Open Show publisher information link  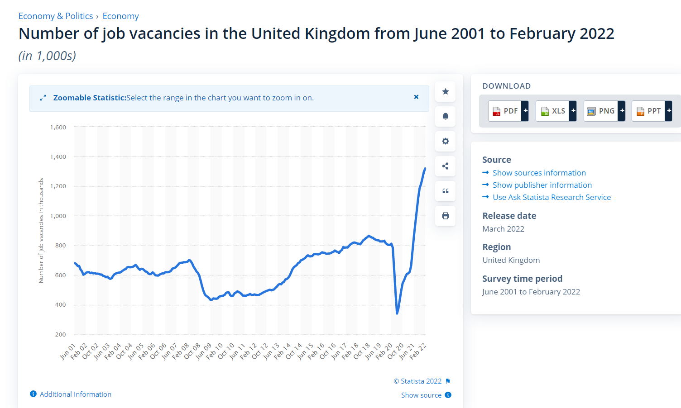tap(542, 185)
